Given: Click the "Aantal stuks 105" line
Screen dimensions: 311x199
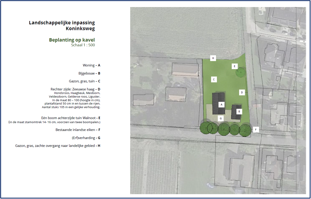Looking at the screenshot, I should (71, 107).
